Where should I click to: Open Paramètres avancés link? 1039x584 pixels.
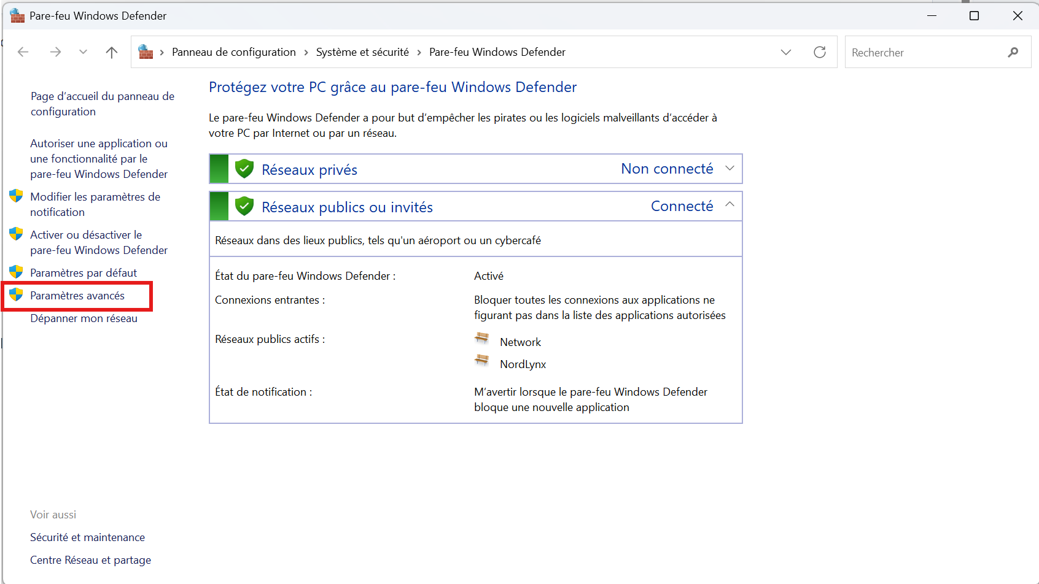[77, 296]
